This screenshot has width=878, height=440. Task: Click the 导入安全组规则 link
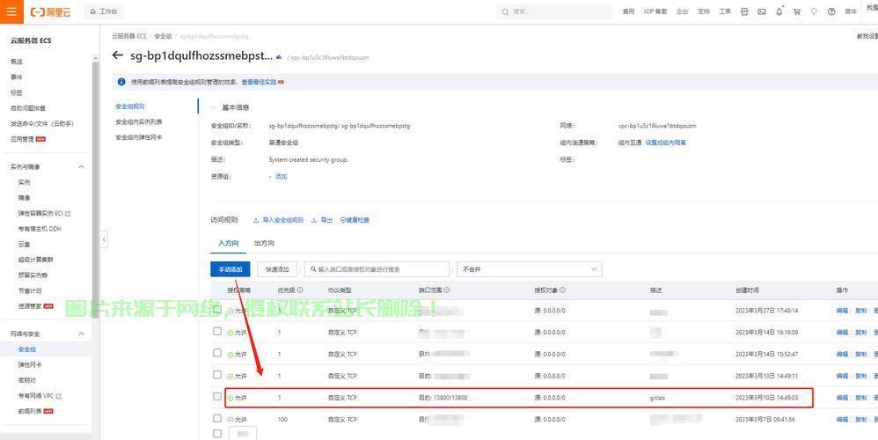click(x=278, y=221)
